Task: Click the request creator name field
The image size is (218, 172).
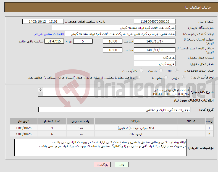Action: (x=120, y=34)
